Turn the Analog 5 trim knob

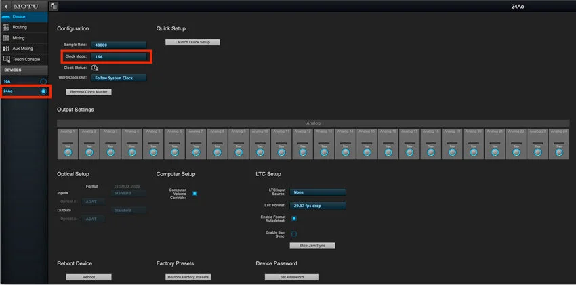[x=154, y=152]
